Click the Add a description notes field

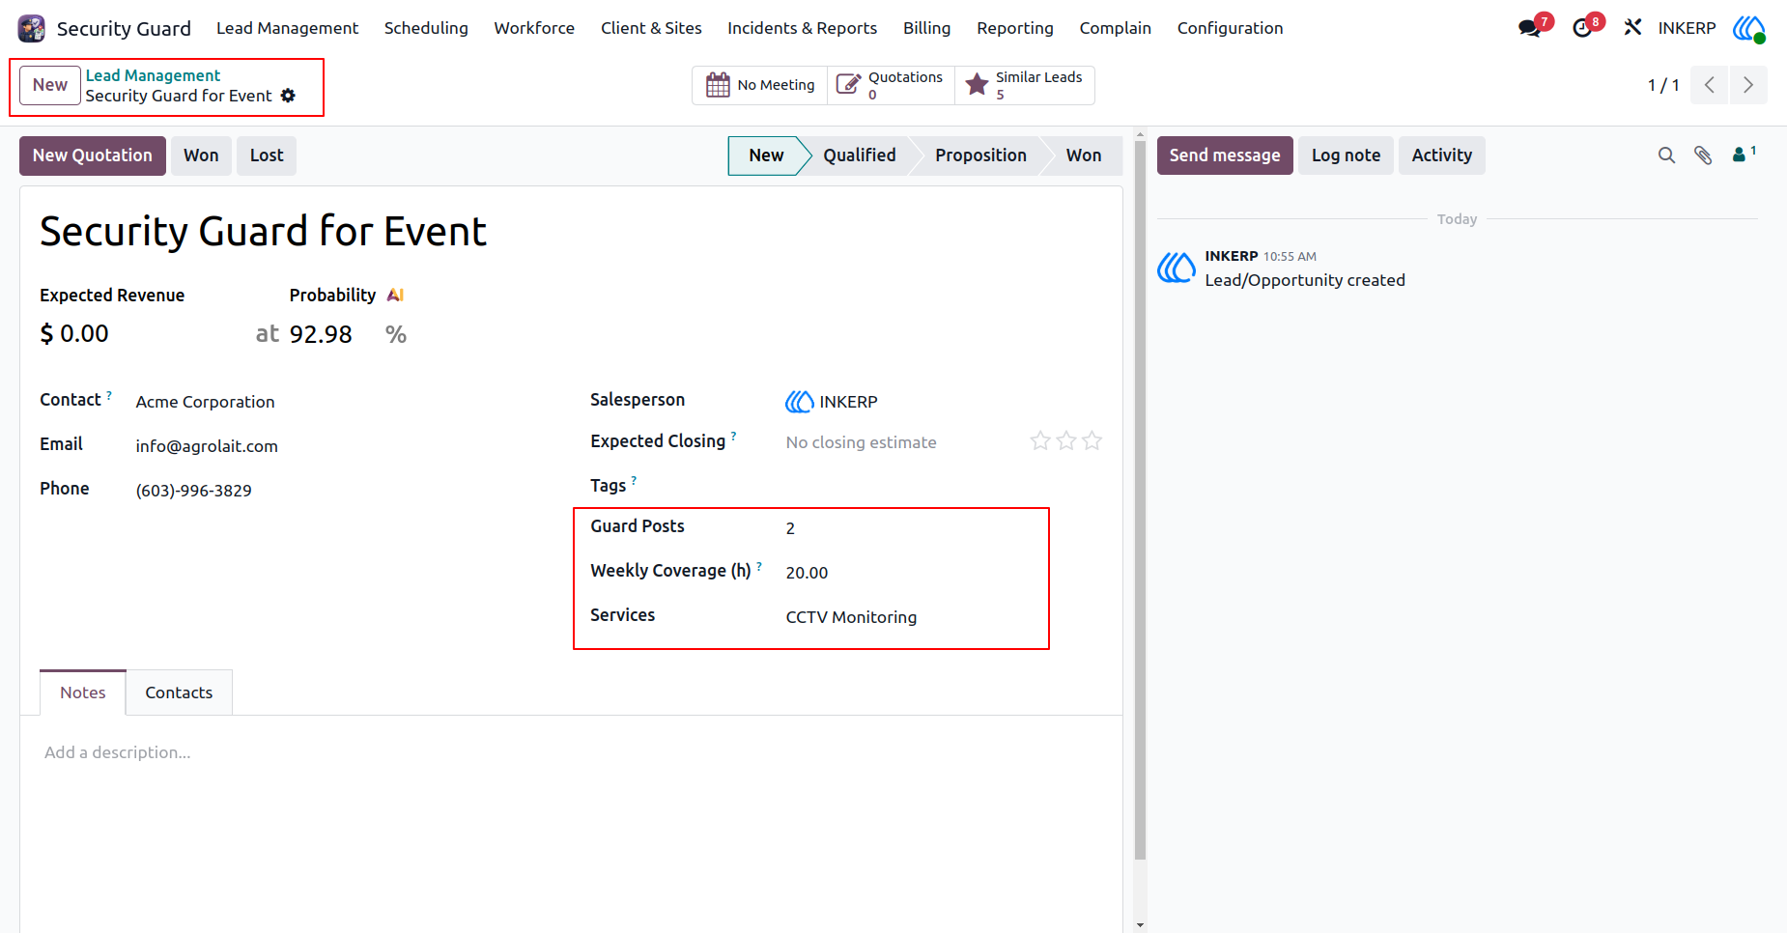point(570,752)
